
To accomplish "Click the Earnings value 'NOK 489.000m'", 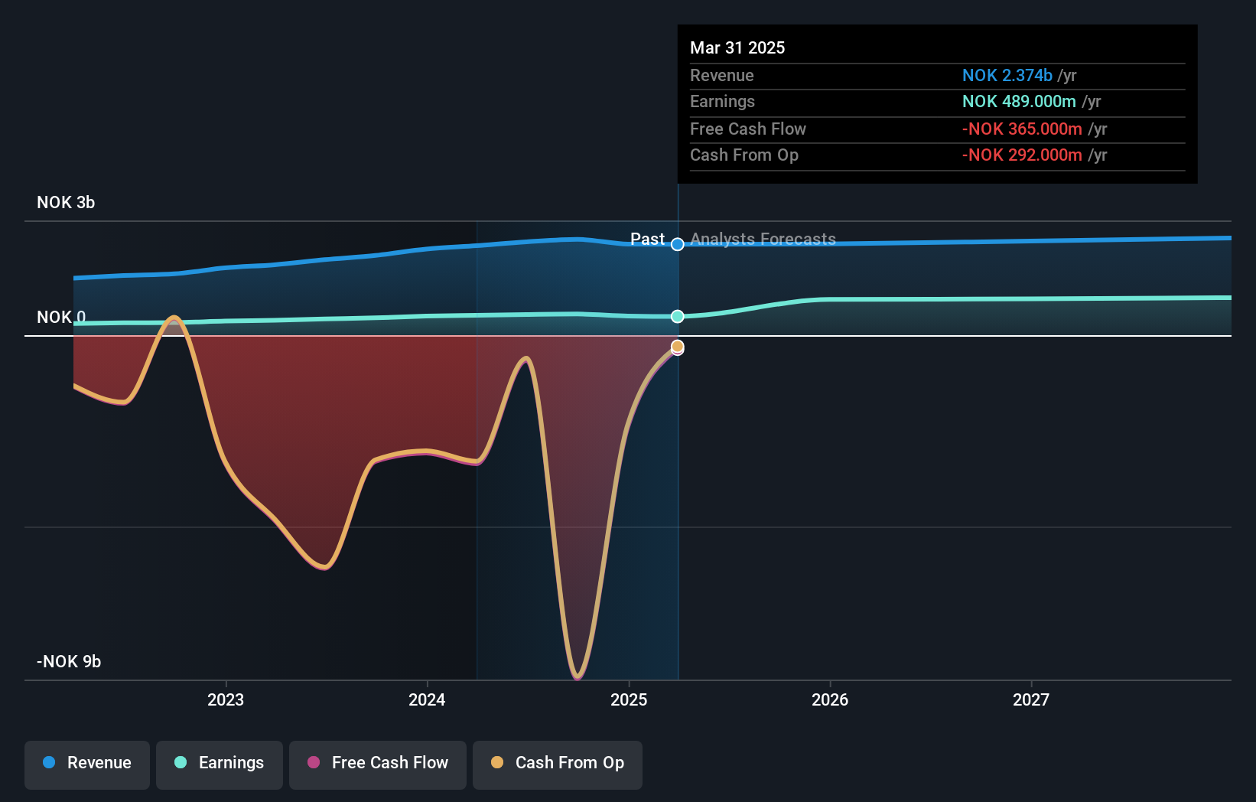I will [x=1019, y=101].
